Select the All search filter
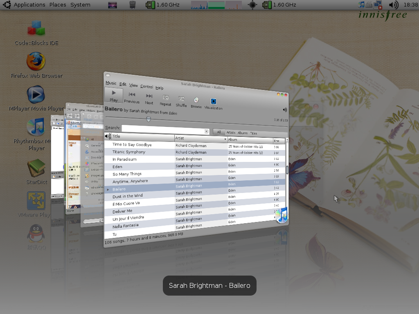Viewport: 419px width, 314px height. (219, 132)
